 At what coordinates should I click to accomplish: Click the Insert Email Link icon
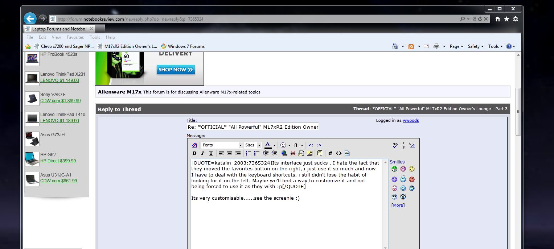click(x=301, y=153)
